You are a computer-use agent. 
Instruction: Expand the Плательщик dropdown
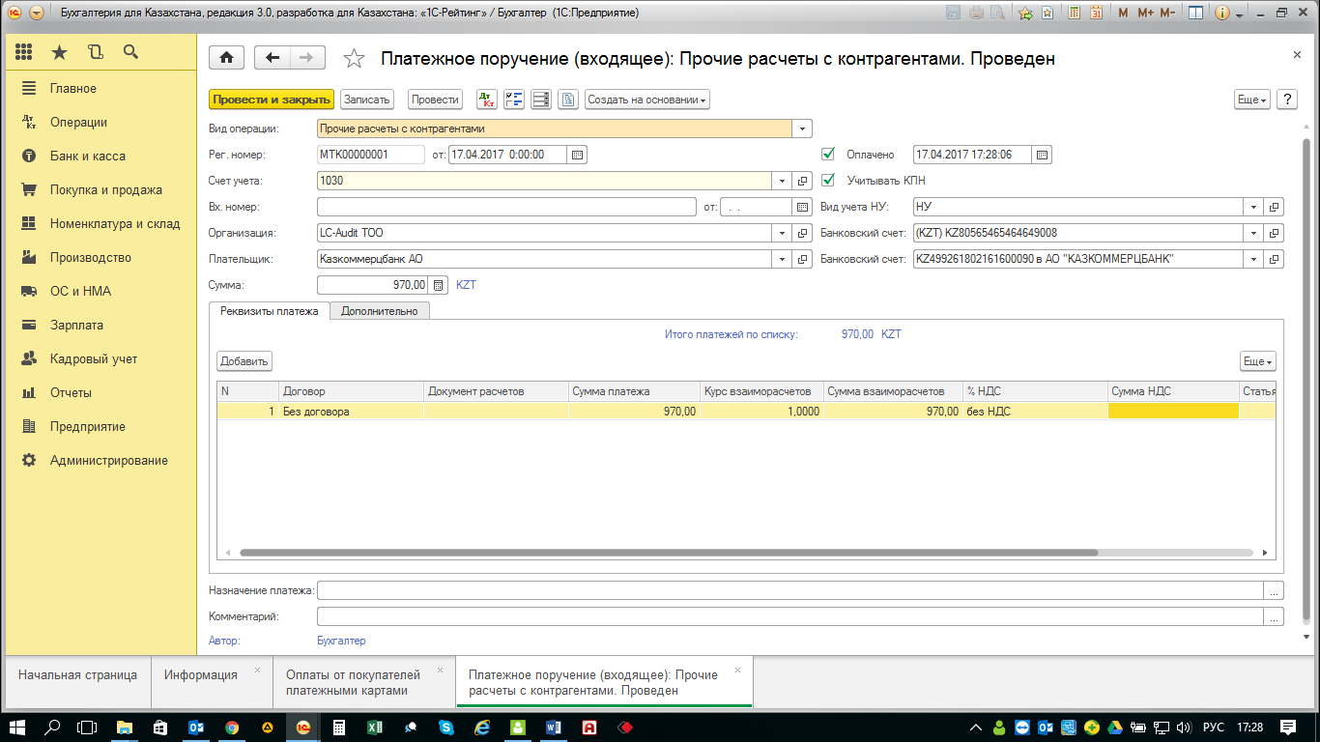783,259
